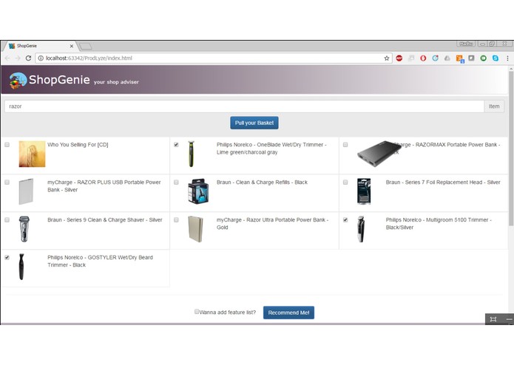Image resolution: width=514 pixels, height=365 pixels.
Task: Uncheck Philips Norelco GOSTYLER Beard Trimmer
Action: coord(7,258)
